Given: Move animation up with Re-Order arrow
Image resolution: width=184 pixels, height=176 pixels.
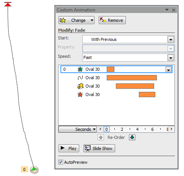Looking at the screenshot, I should (101, 137).
